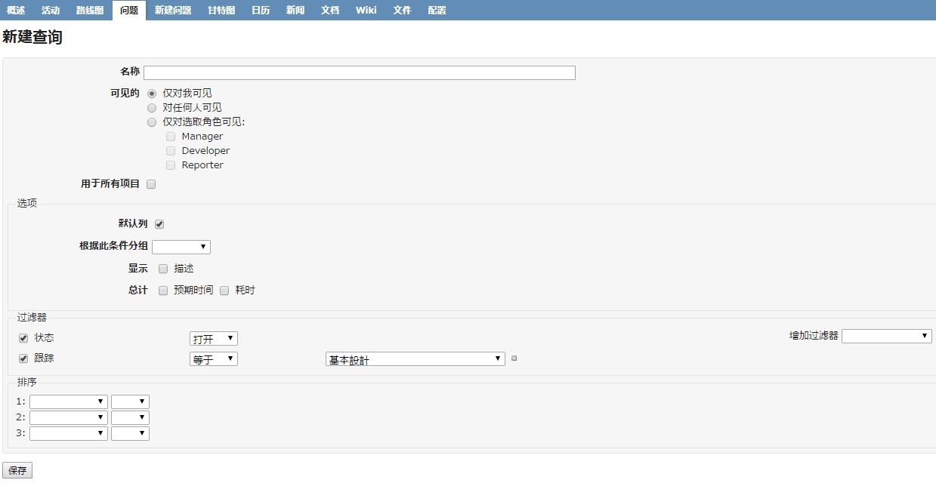Collapse the 选项 fieldset legend

(27, 203)
